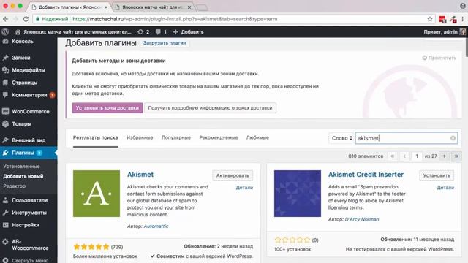Open Комментарии in sidebar
468x263 pixels.
tap(29, 95)
